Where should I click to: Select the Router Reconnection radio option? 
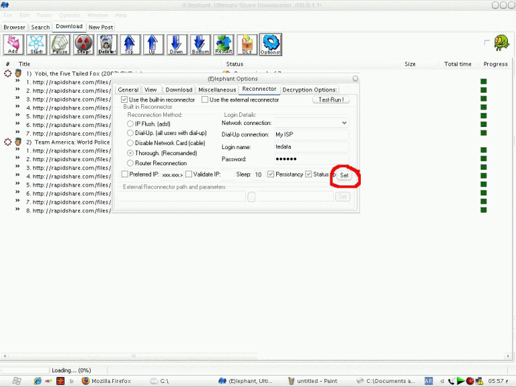(130, 163)
